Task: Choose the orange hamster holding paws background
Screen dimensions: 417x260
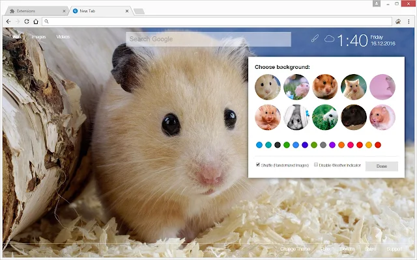Action: click(268, 117)
